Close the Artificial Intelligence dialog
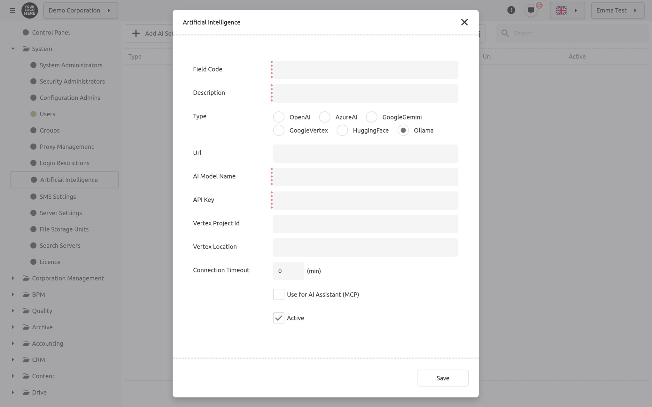Image resolution: width=652 pixels, height=407 pixels. click(x=464, y=22)
